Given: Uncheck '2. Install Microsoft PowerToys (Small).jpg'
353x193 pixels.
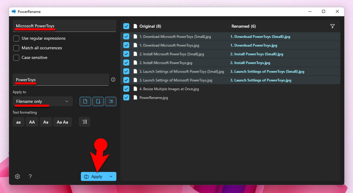Looking at the screenshot, I should (x=126, y=54).
